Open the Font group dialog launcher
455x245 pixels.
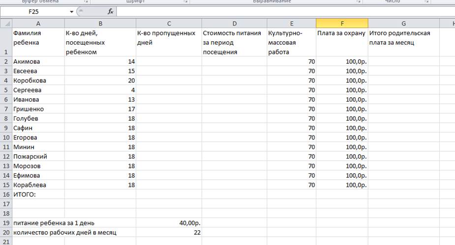pos(186,1)
